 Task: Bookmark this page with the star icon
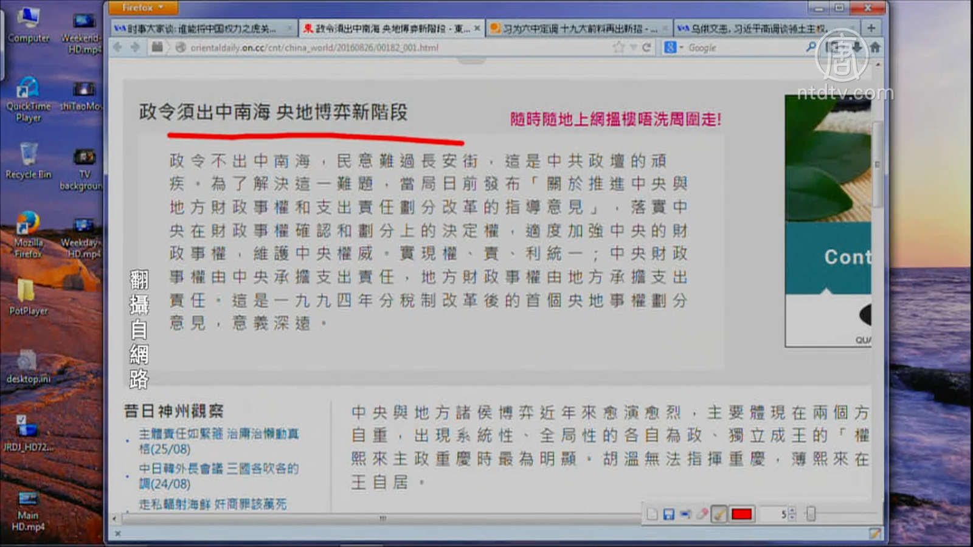click(619, 47)
